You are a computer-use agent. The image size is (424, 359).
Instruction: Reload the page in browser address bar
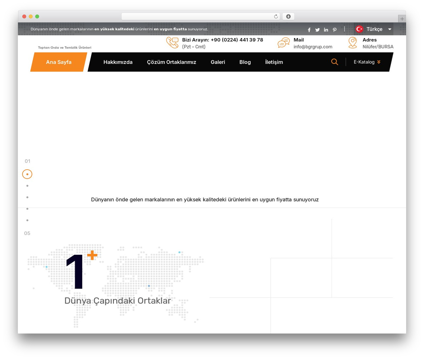(x=276, y=17)
